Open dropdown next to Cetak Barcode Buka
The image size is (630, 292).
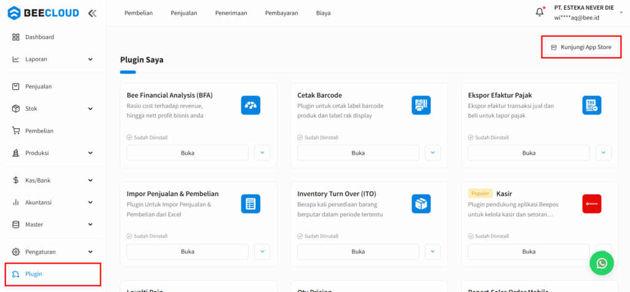(433, 153)
